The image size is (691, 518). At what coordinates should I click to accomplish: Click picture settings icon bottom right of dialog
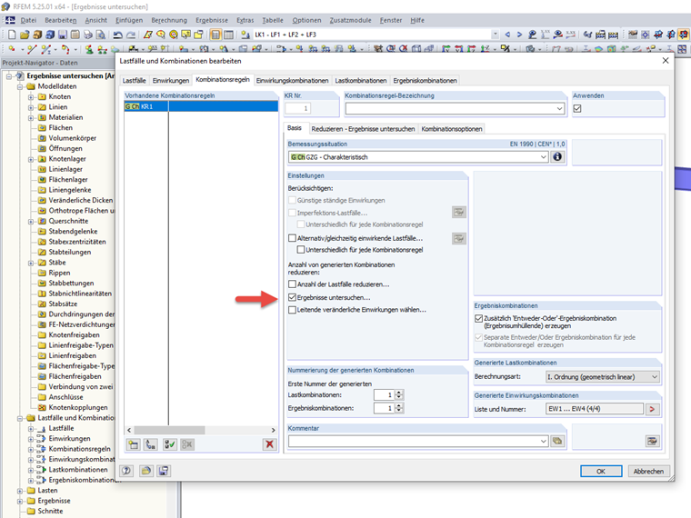tap(652, 441)
